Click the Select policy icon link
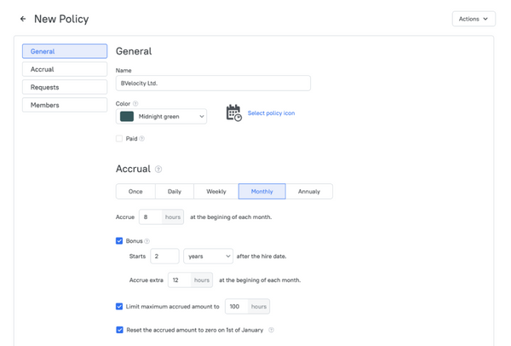The width and height of the screenshot is (511, 346). 271,113
